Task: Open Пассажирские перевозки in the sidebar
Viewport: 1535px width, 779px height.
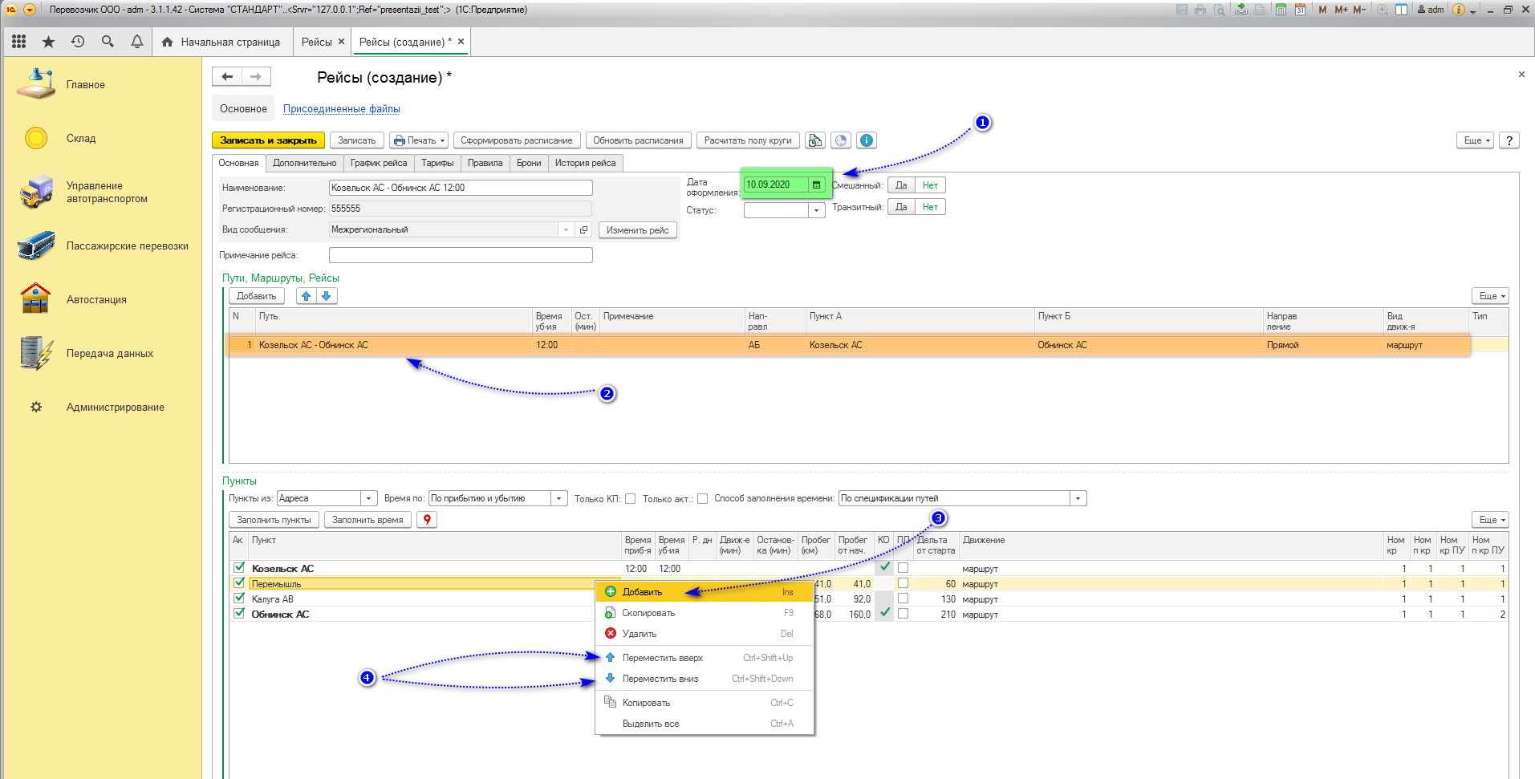Action: [x=127, y=246]
